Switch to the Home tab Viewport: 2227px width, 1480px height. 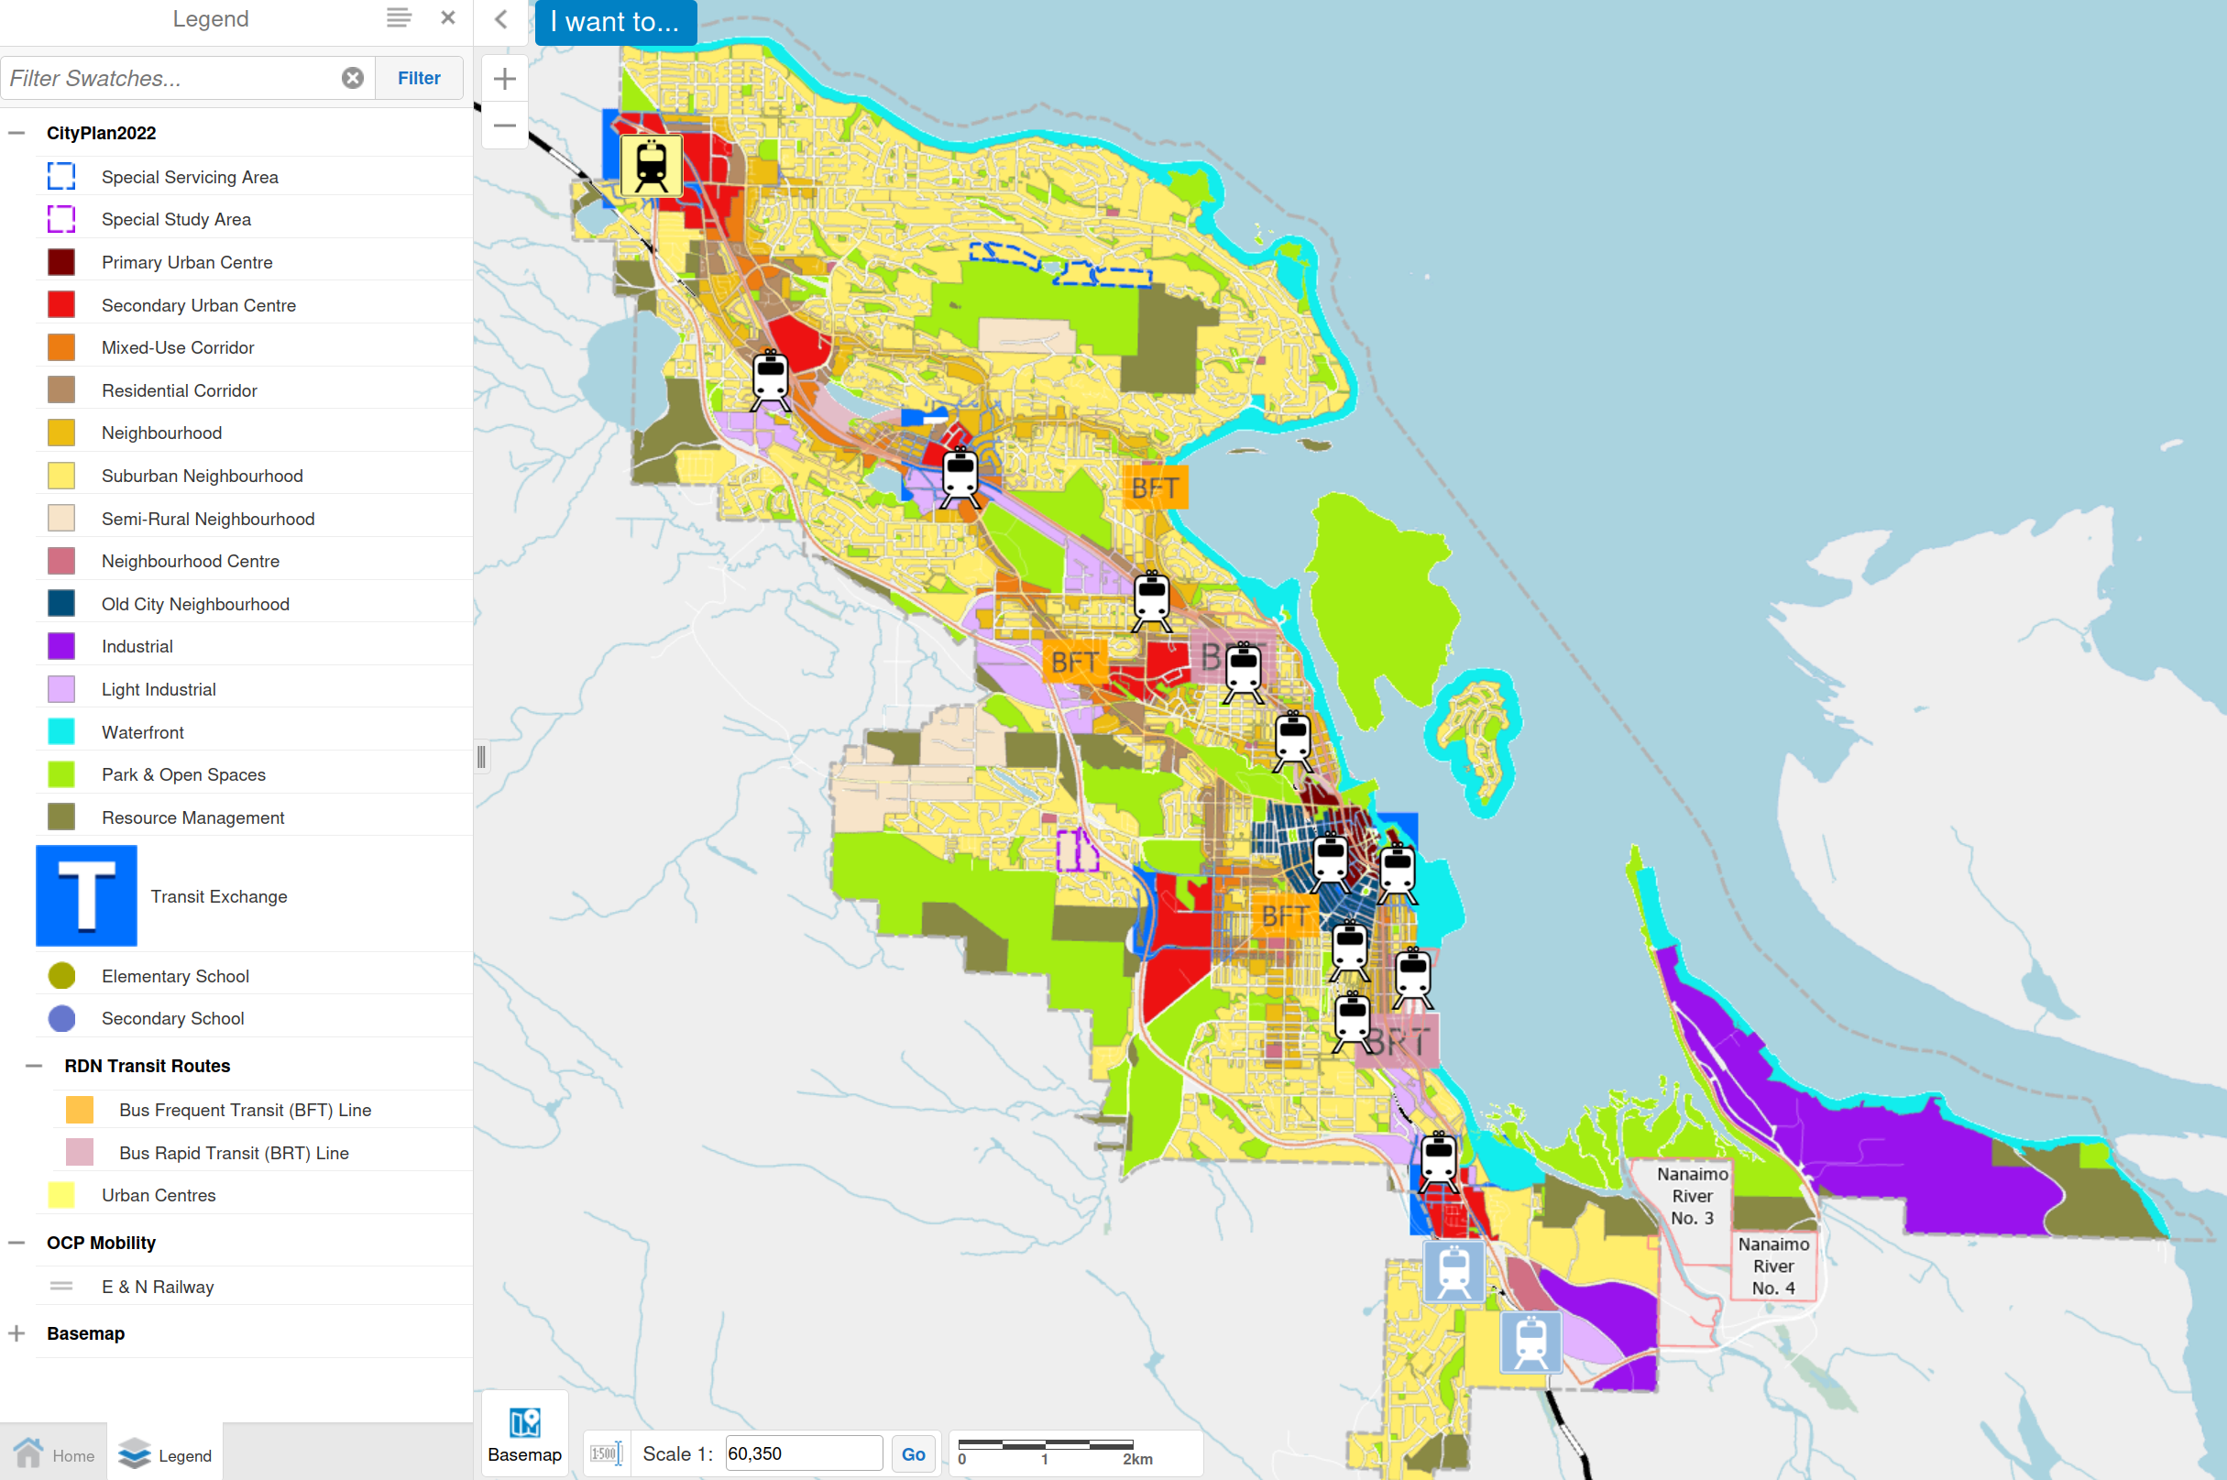click(x=54, y=1454)
